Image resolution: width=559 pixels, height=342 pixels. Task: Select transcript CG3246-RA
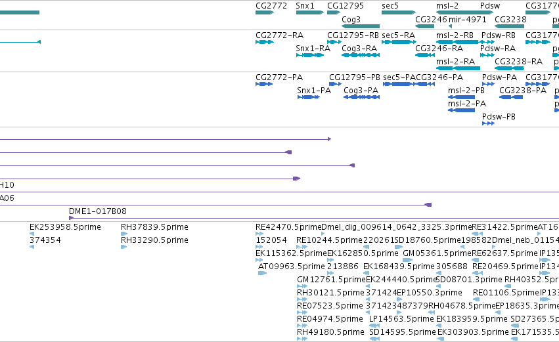click(x=439, y=49)
